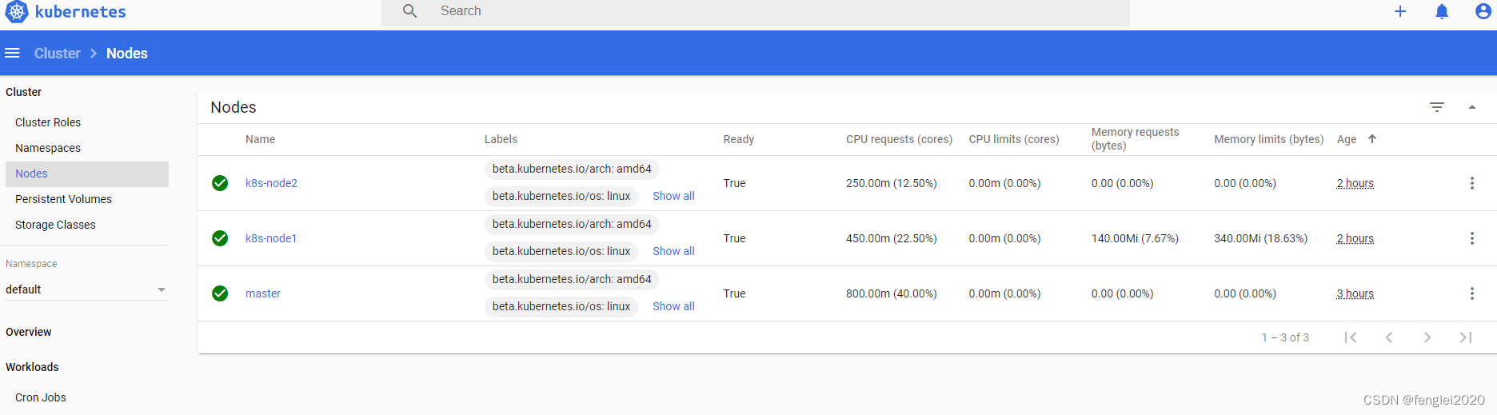Collapse the Nodes card with arrow
The image size is (1497, 415).
(1472, 107)
